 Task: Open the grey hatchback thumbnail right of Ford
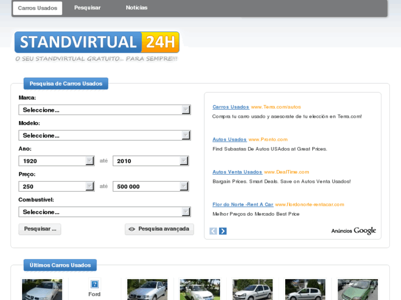[x=147, y=290]
